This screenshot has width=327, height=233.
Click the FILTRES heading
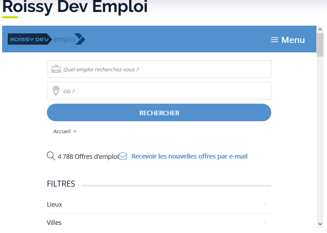tap(61, 184)
